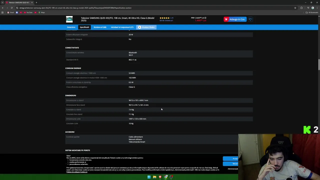Click the 53 kWh value

tap(132, 73)
